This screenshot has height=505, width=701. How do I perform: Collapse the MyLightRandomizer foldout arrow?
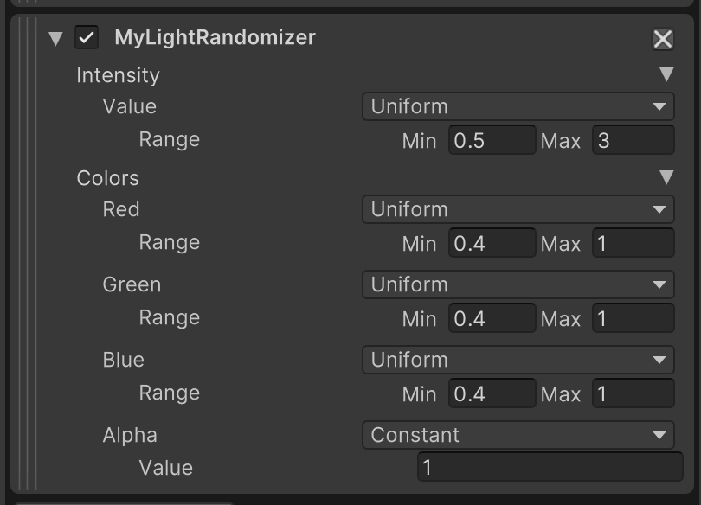(56, 38)
